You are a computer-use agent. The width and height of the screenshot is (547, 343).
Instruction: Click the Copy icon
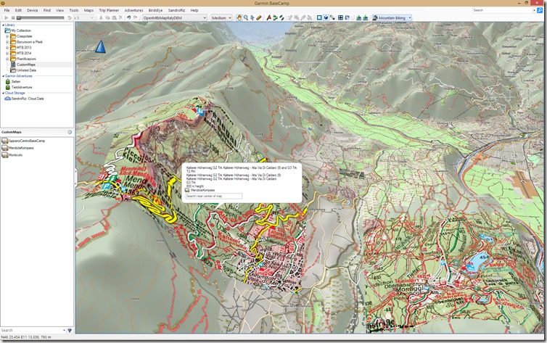pyautogui.click(x=107, y=17)
